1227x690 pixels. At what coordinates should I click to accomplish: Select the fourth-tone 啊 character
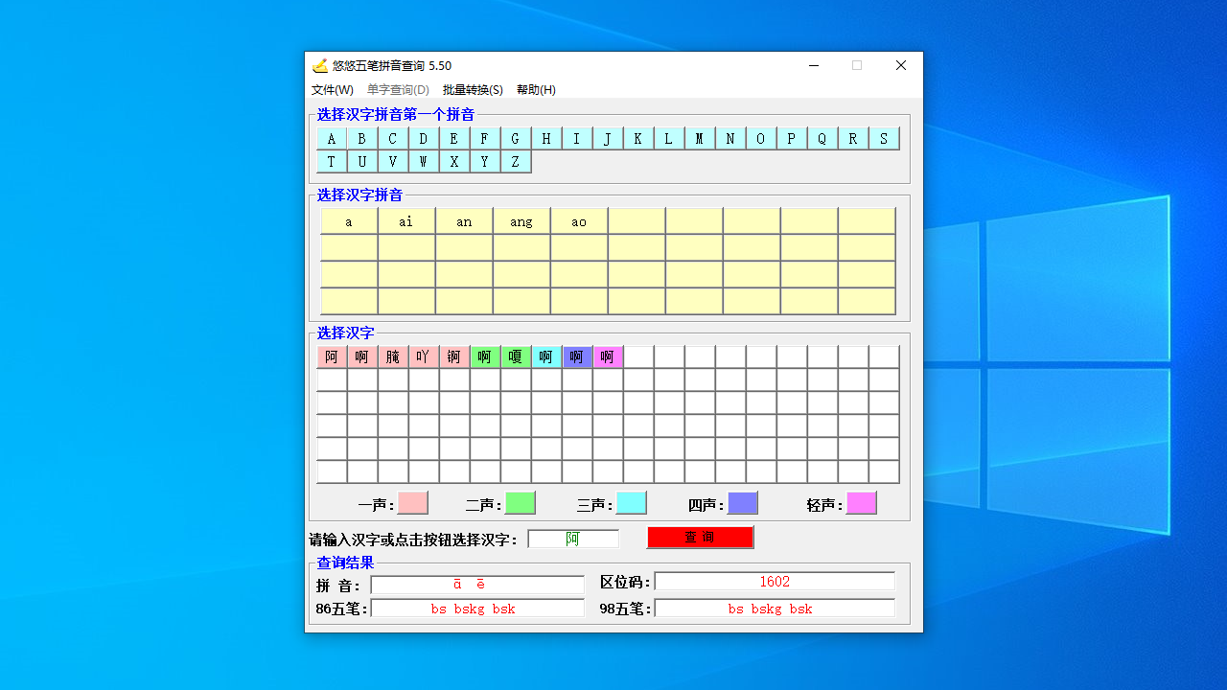576,356
